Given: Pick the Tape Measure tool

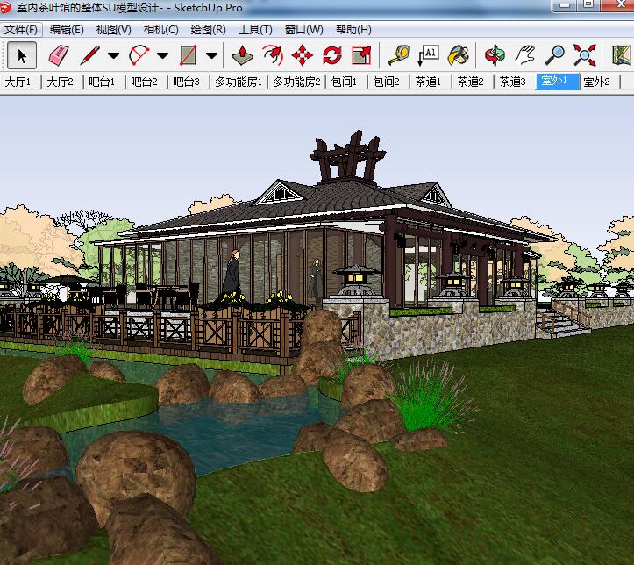Looking at the screenshot, I should pos(399,55).
